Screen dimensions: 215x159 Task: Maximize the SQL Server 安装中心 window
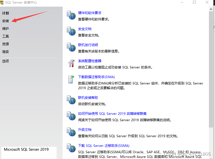194,2
